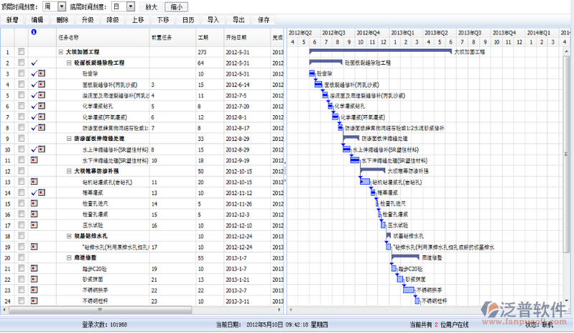The image size is (574, 333).
Task: Tick the checkbox in row 12
Action: pyautogui.click(x=21, y=171)
